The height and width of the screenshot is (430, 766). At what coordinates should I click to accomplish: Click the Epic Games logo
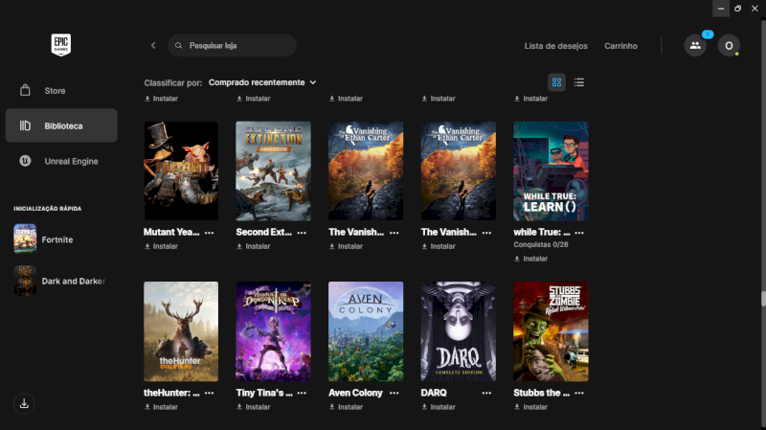tap(61, 44)
